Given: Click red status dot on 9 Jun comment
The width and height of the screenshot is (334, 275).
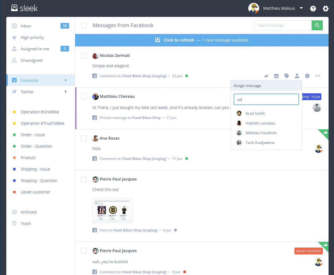Looking at the screenshot, I should (x=184, y=272).
